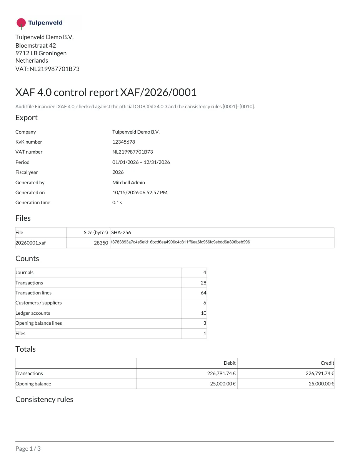Click address line 9712 LB Groningen
Viewport: 350px width, 453px height.
[x=41, y=53]
